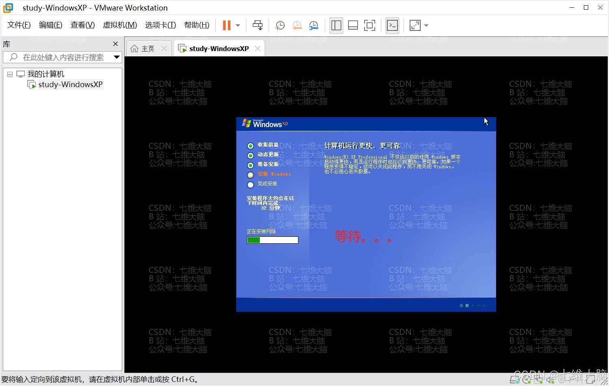Open the snapshot manager
This screenshot has height=386, width=609.
313,26
